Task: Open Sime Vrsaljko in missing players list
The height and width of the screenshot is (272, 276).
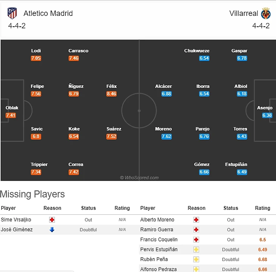Action: pos(16,220)
